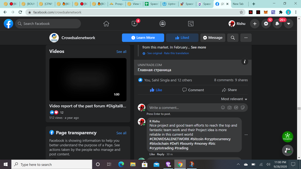Open the 8 comments count

tap(224, 80)
